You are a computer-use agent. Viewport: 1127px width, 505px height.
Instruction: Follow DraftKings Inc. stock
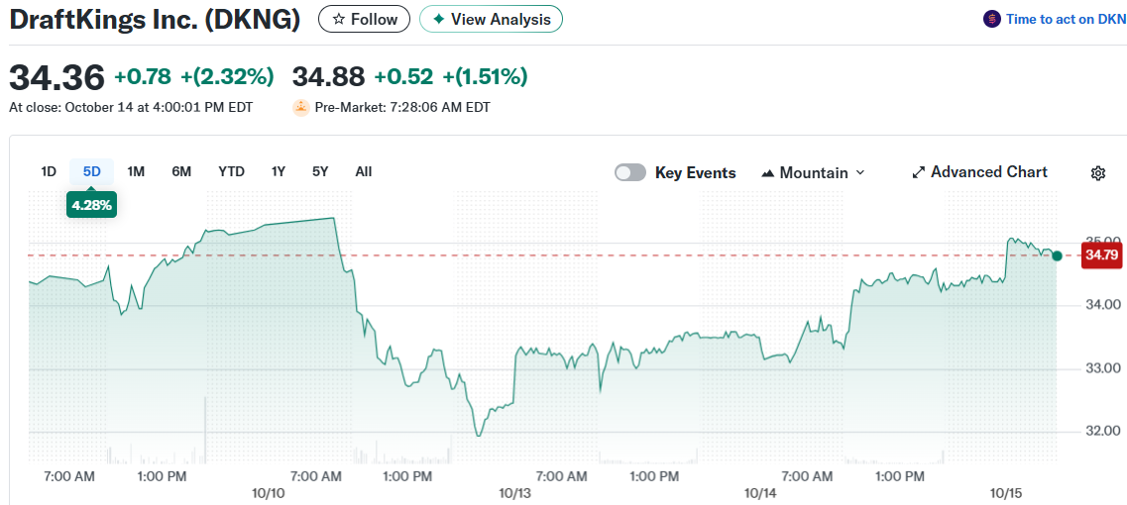[x=364, y=19]
